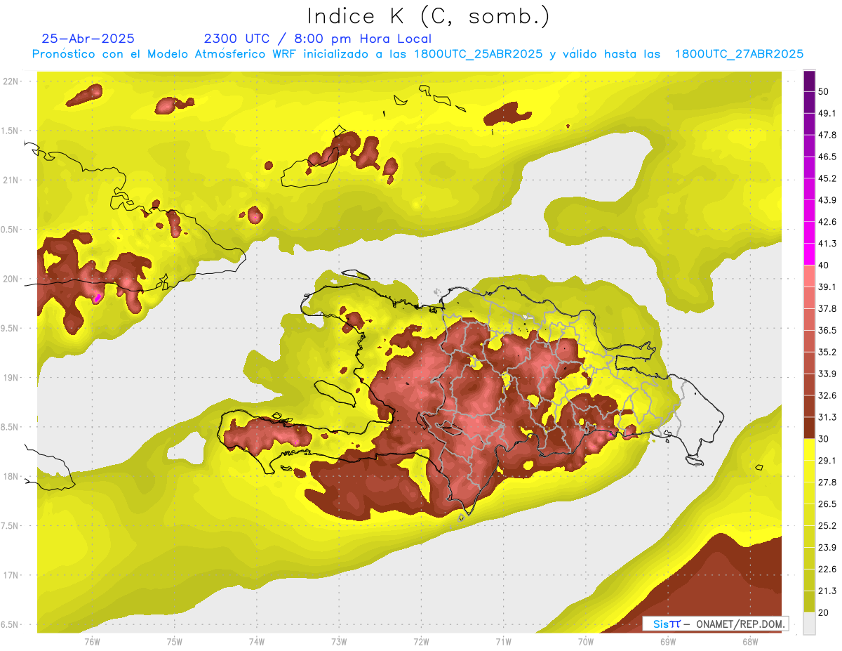Click the '33.9' colorbar value
Image resolution: width=842 pixels, height=651 pixels.
click(x=827, y=374)
